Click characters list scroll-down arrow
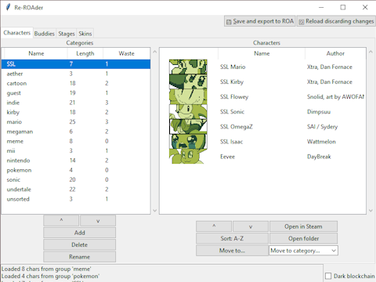The image size is (376, 282). pos(371,211)
